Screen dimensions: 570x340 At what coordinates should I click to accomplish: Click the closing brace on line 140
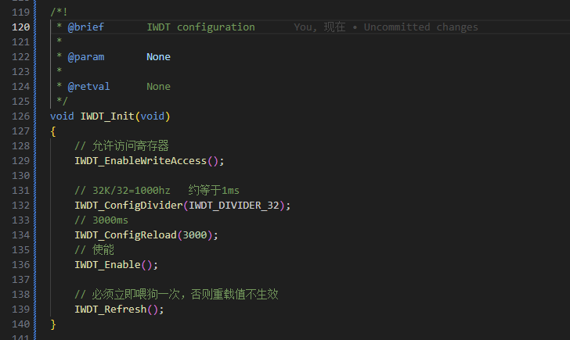(x=53, y=324)
